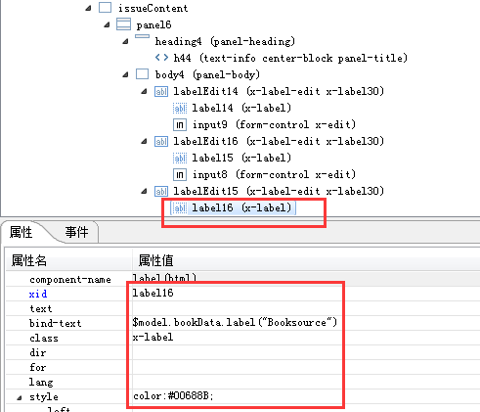The width and height of the screenshot is (480, 412).
Task: Click the class property name
Action: coord(44,338)
